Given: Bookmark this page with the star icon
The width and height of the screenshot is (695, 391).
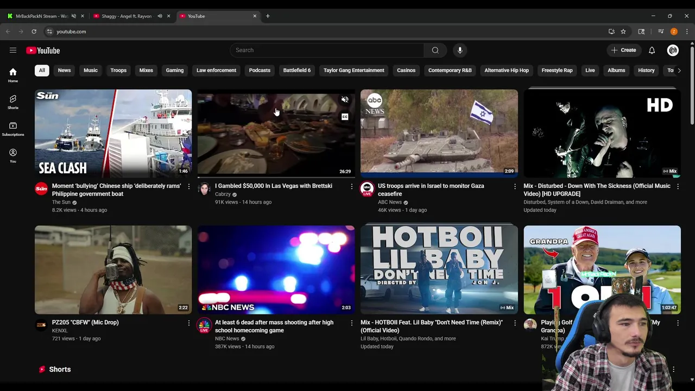Looking at the screenshot, I should tap(623, 31).
